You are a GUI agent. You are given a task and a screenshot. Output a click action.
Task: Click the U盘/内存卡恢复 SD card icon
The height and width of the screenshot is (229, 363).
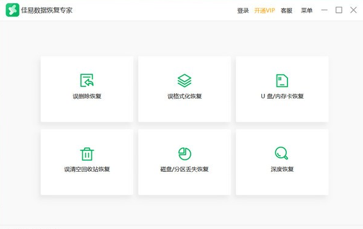pos(282,80)
